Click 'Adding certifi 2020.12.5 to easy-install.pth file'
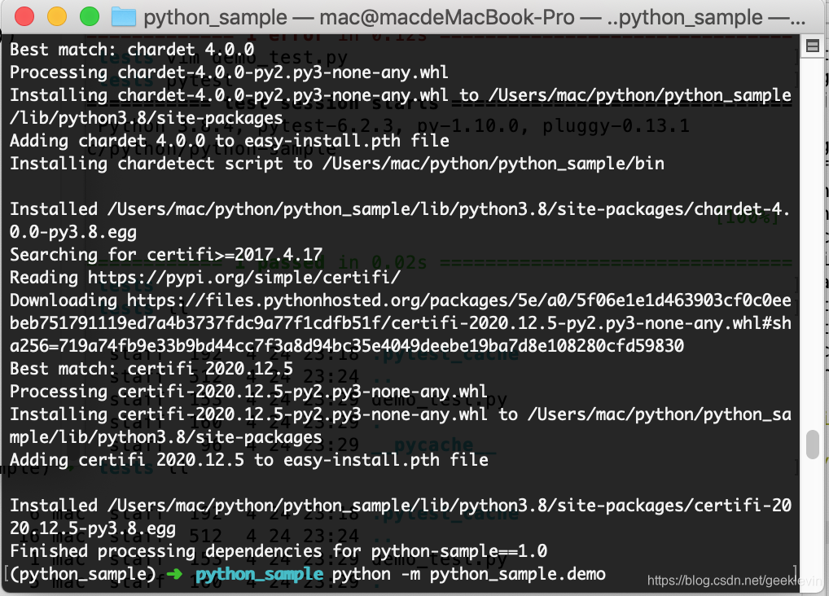 click(249, 460)
